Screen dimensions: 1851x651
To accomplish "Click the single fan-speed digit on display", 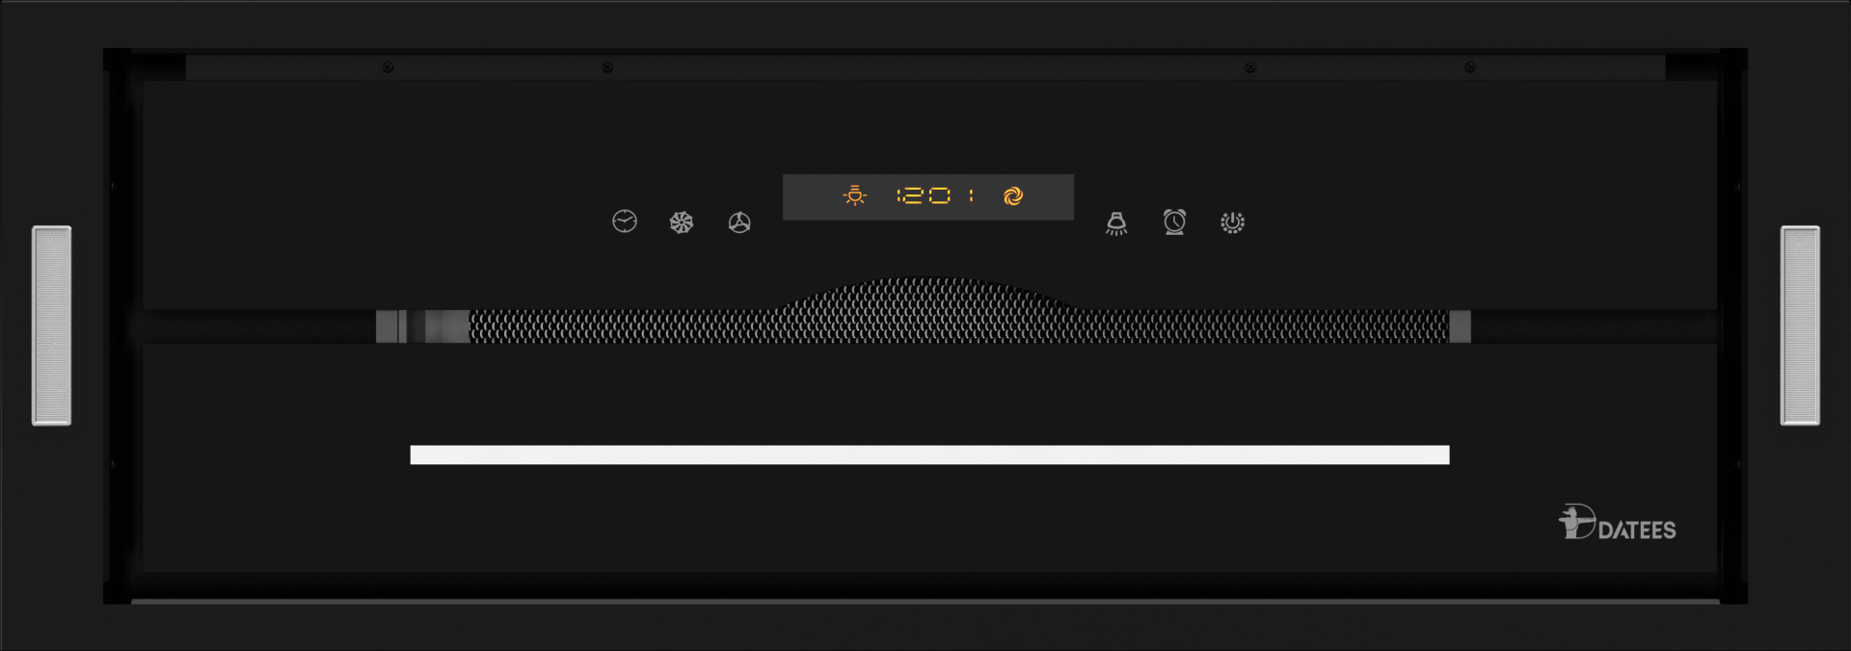I will (x=971, y=196).
